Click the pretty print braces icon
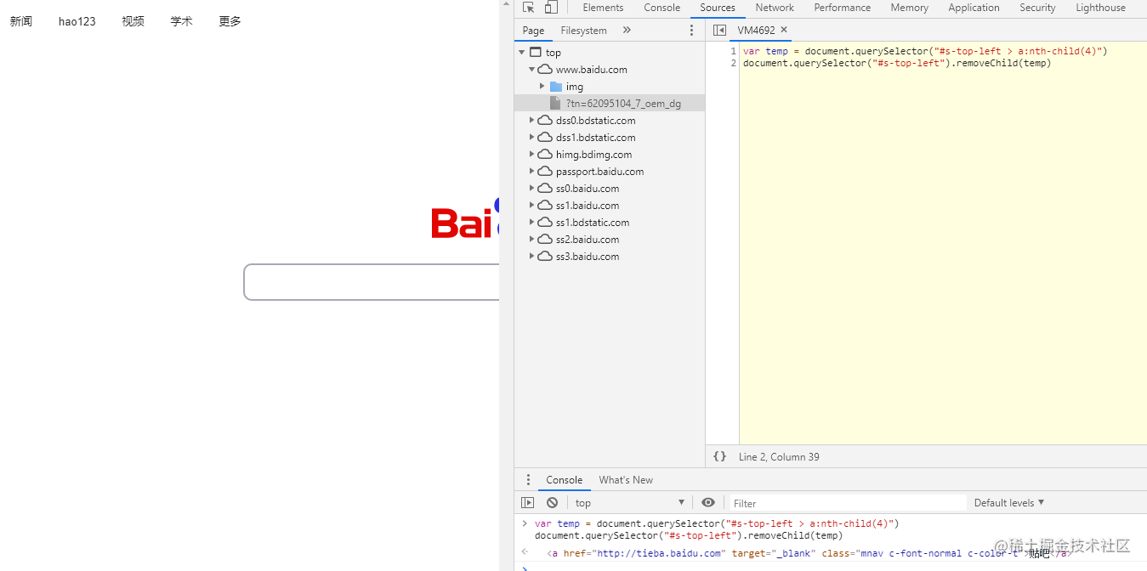 coord(719,456)
